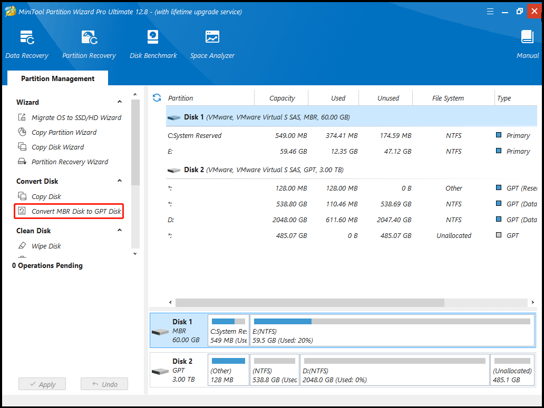The height and width of the screenshot is (408, 544).
Task: Click the sidebar vertical scrollbar thumb
Action: point(135,142)
